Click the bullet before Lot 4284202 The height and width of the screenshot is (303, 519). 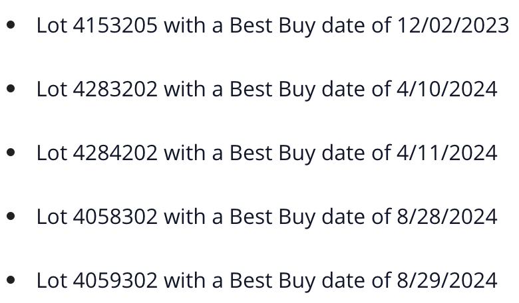click(x=11, y=152)
